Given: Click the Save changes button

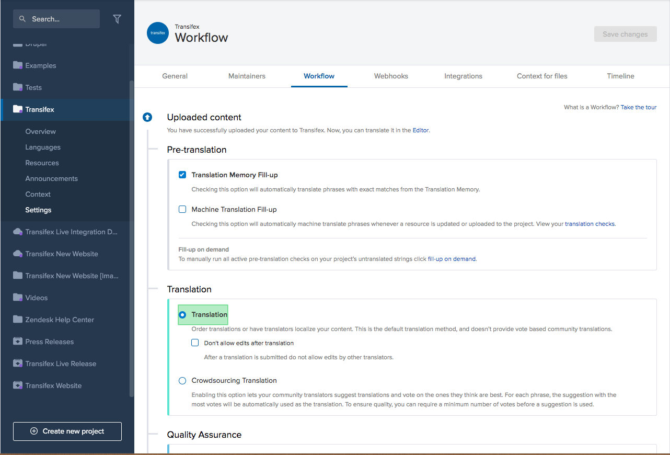Looking at the screenshot, I should [625, 34].
